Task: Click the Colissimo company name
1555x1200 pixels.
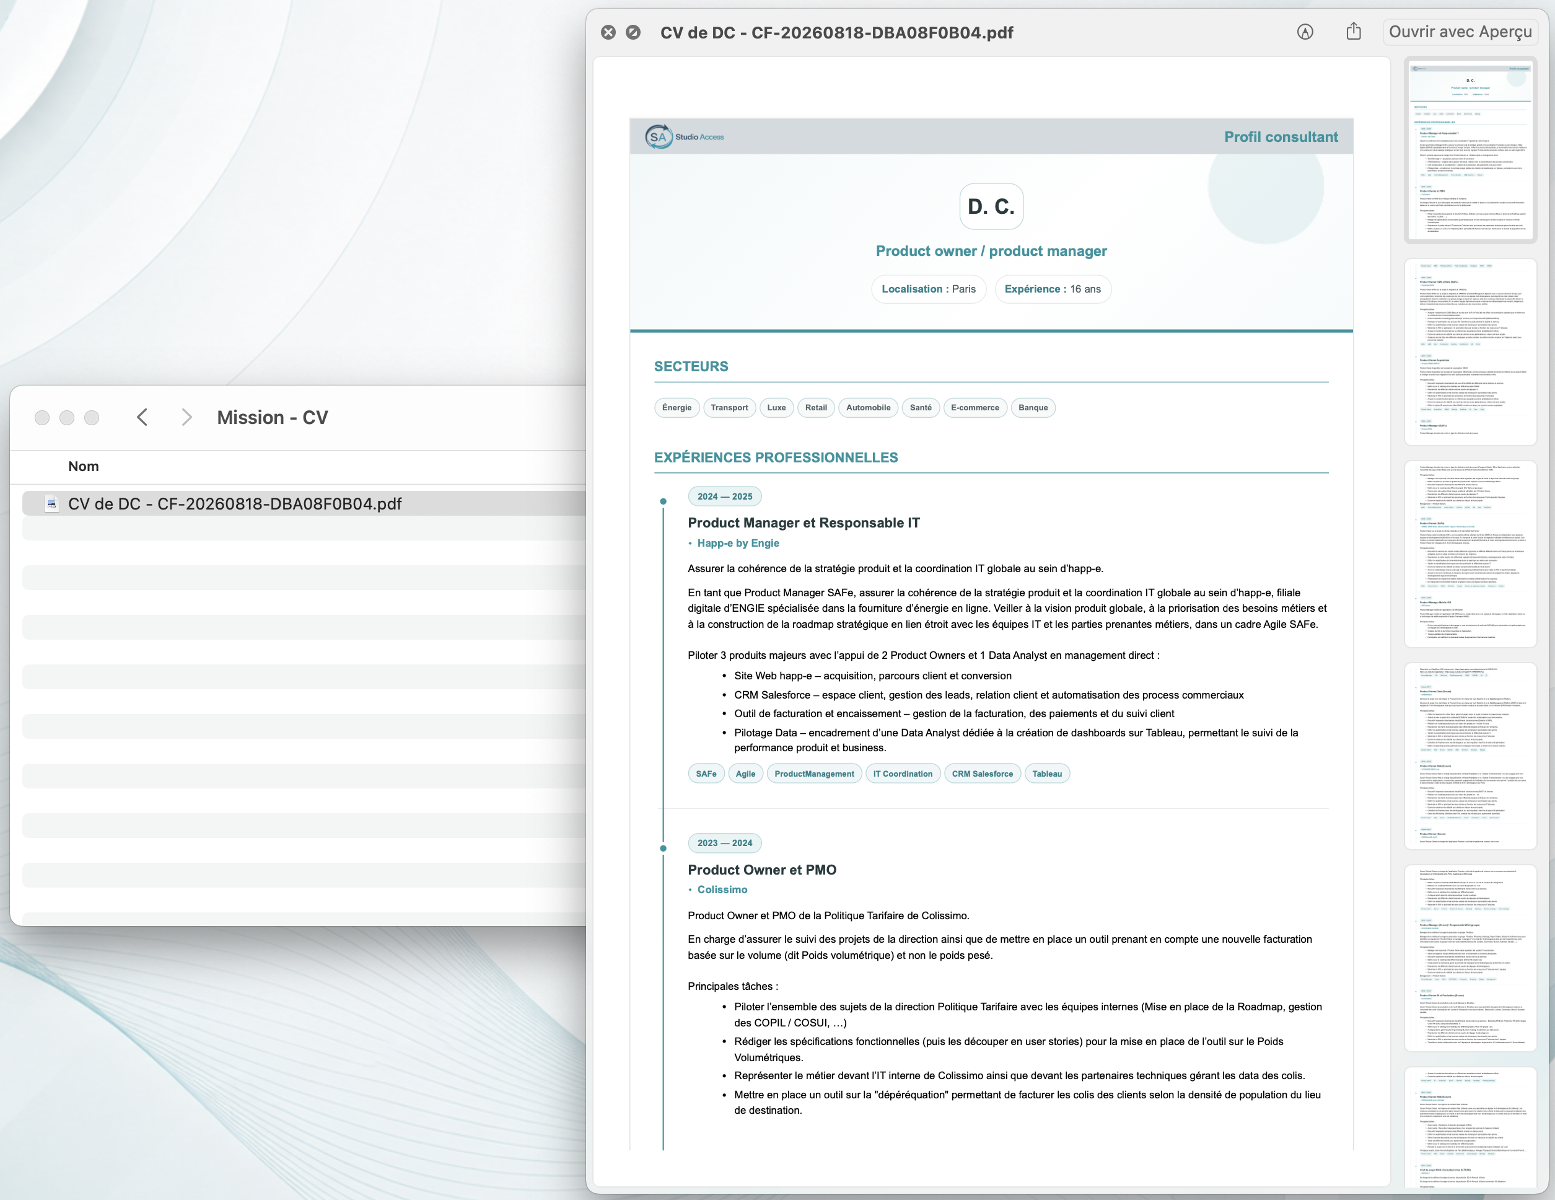Action: (722, 890)
